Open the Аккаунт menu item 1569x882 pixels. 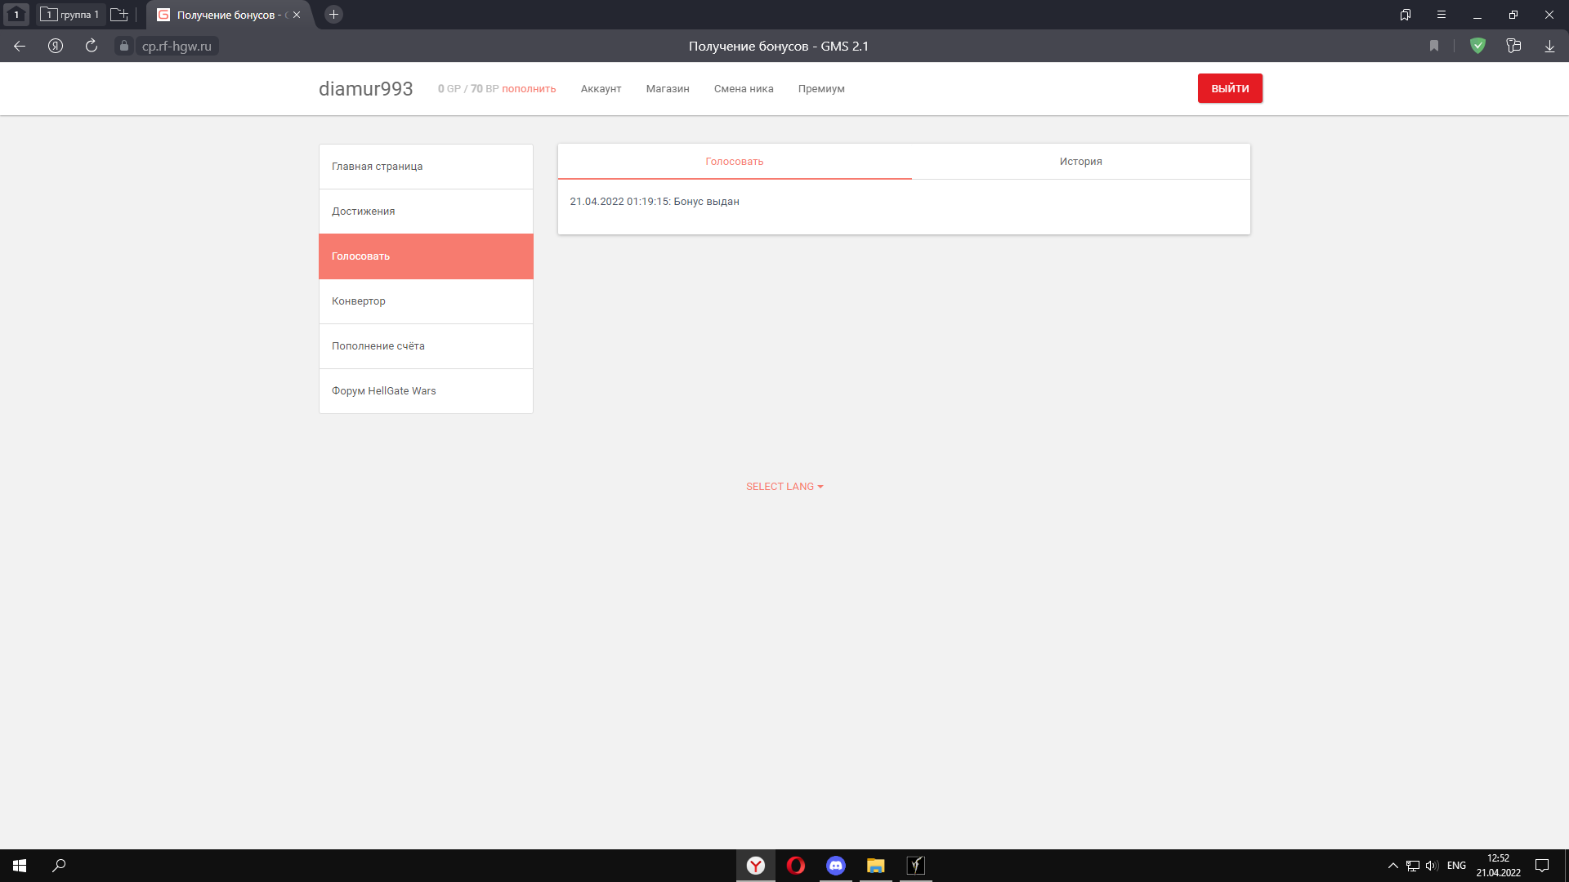[601, 89]
